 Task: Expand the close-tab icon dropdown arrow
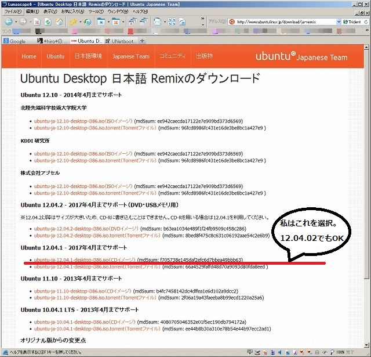(123, 22)
